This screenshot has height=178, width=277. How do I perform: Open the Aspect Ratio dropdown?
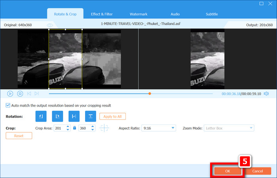(159, 128)
